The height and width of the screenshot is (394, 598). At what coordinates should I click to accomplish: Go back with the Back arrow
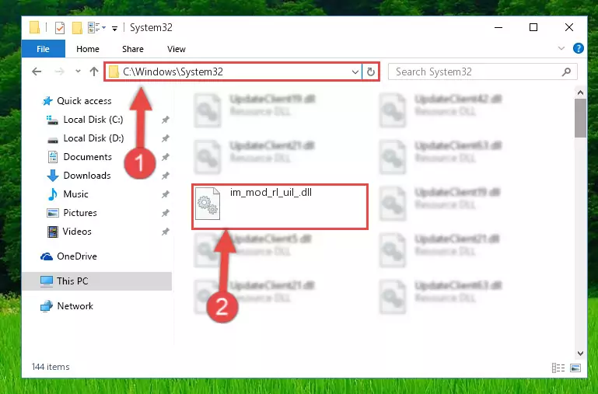click(x=37, y=71)
